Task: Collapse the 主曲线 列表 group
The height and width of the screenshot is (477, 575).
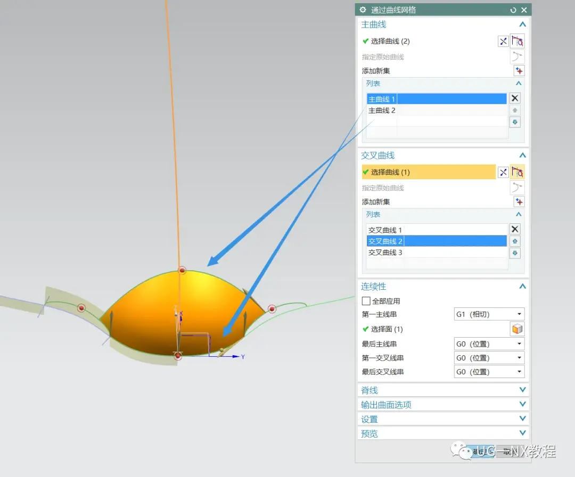Action: click(519, 83)
